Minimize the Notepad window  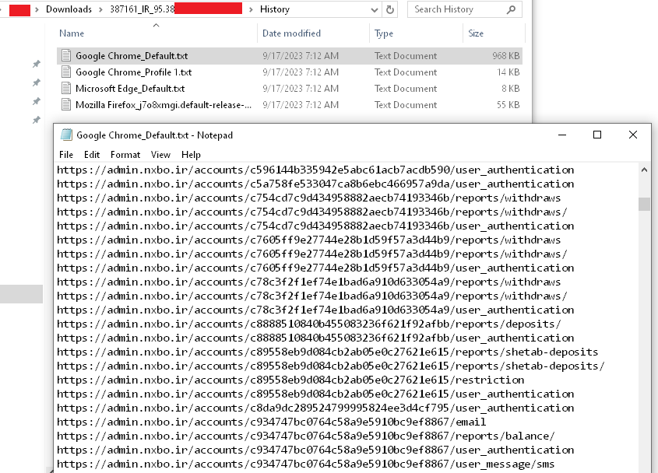[562, 135]
